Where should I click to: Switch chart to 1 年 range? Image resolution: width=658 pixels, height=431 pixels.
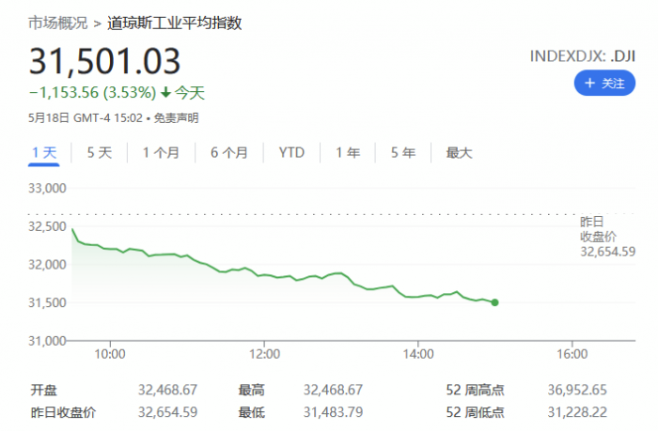347,152
